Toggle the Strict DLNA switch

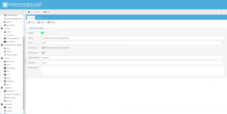[x=43, y=48]
